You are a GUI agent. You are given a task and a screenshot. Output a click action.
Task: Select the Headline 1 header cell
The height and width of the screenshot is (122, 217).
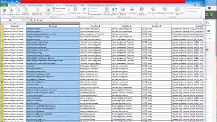[96, 26]
